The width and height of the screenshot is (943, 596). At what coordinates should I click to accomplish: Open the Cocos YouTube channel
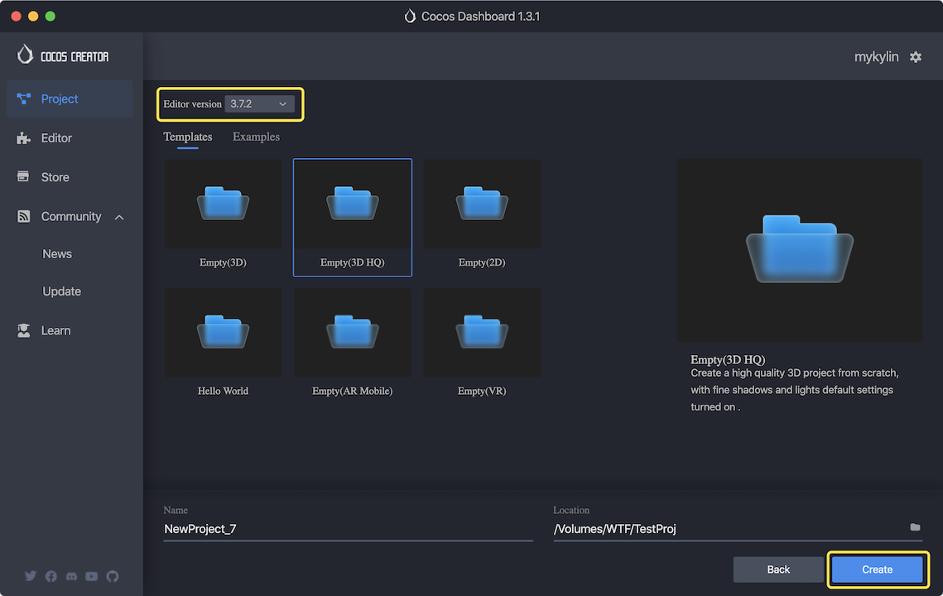pos(91,576)
